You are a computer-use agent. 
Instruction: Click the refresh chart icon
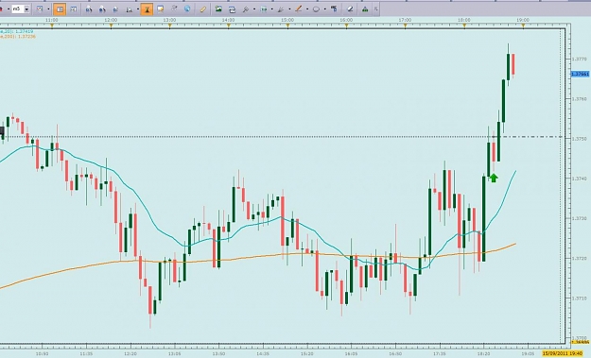coord(233,9)
